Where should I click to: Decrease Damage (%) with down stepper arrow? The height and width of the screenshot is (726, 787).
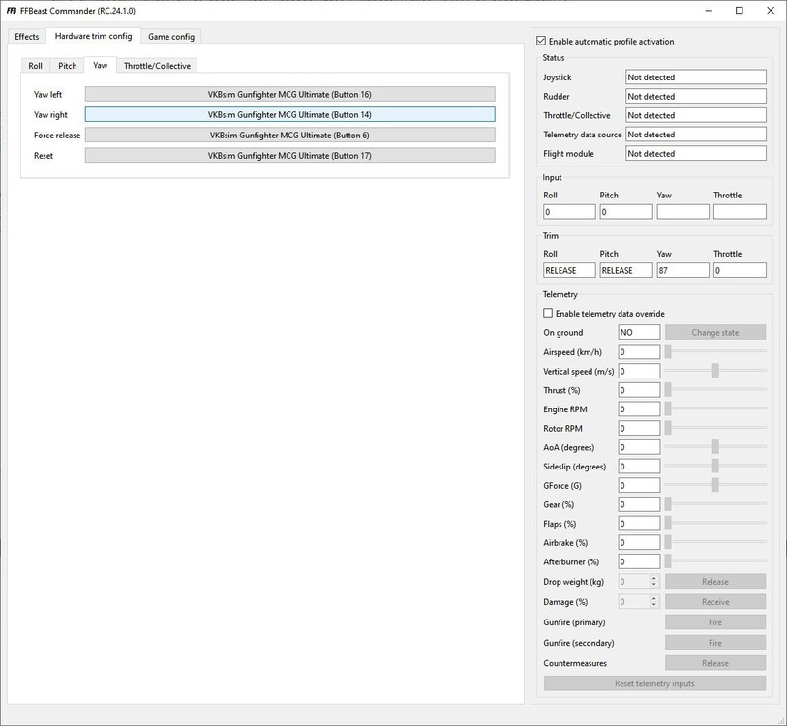[x=653, y=605]
